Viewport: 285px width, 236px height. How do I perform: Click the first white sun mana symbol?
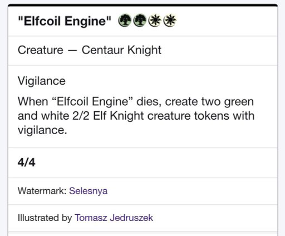(155, 21)
